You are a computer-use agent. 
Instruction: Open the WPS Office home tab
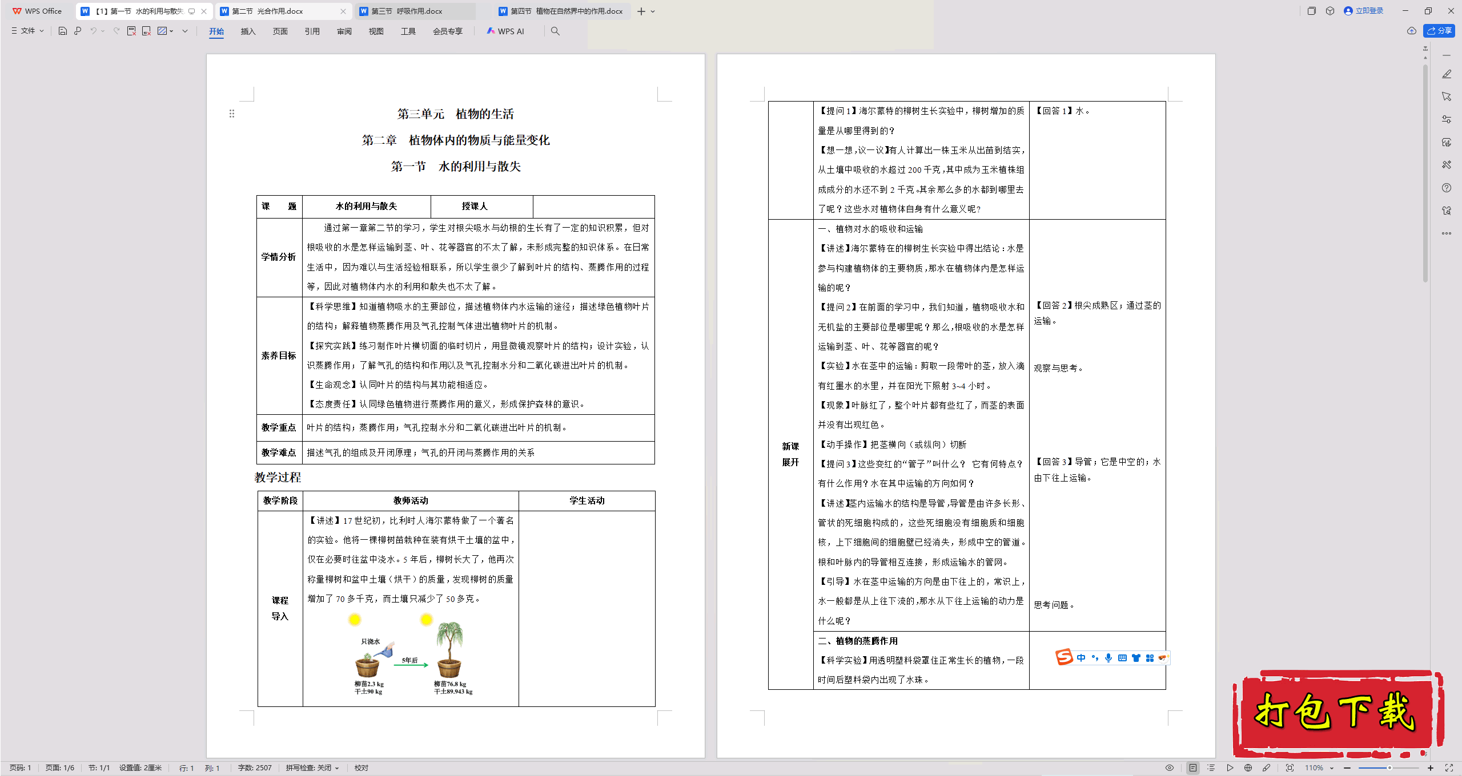(37, 11)
